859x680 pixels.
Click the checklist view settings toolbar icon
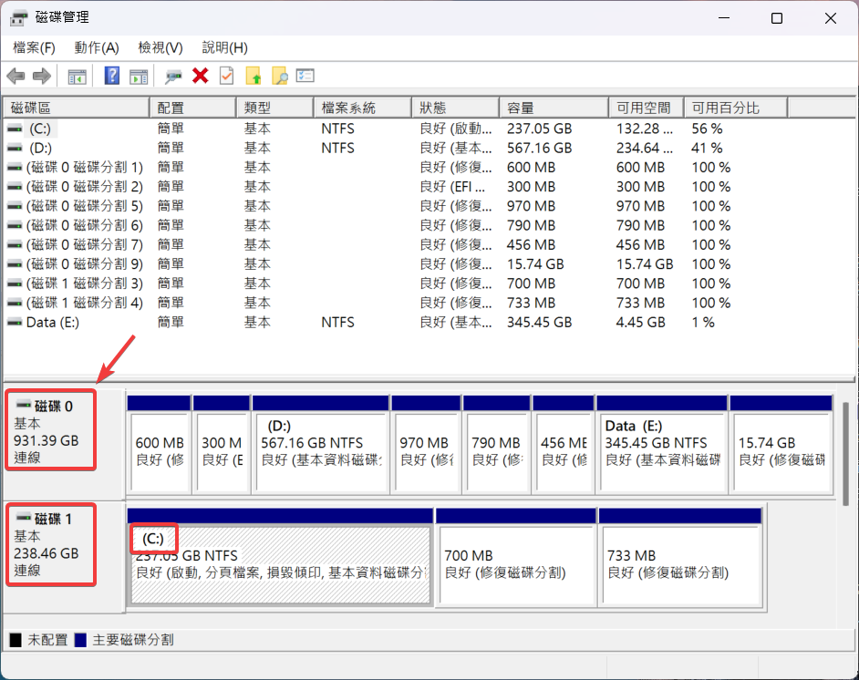pyautogui.click(x=305, y=76)
